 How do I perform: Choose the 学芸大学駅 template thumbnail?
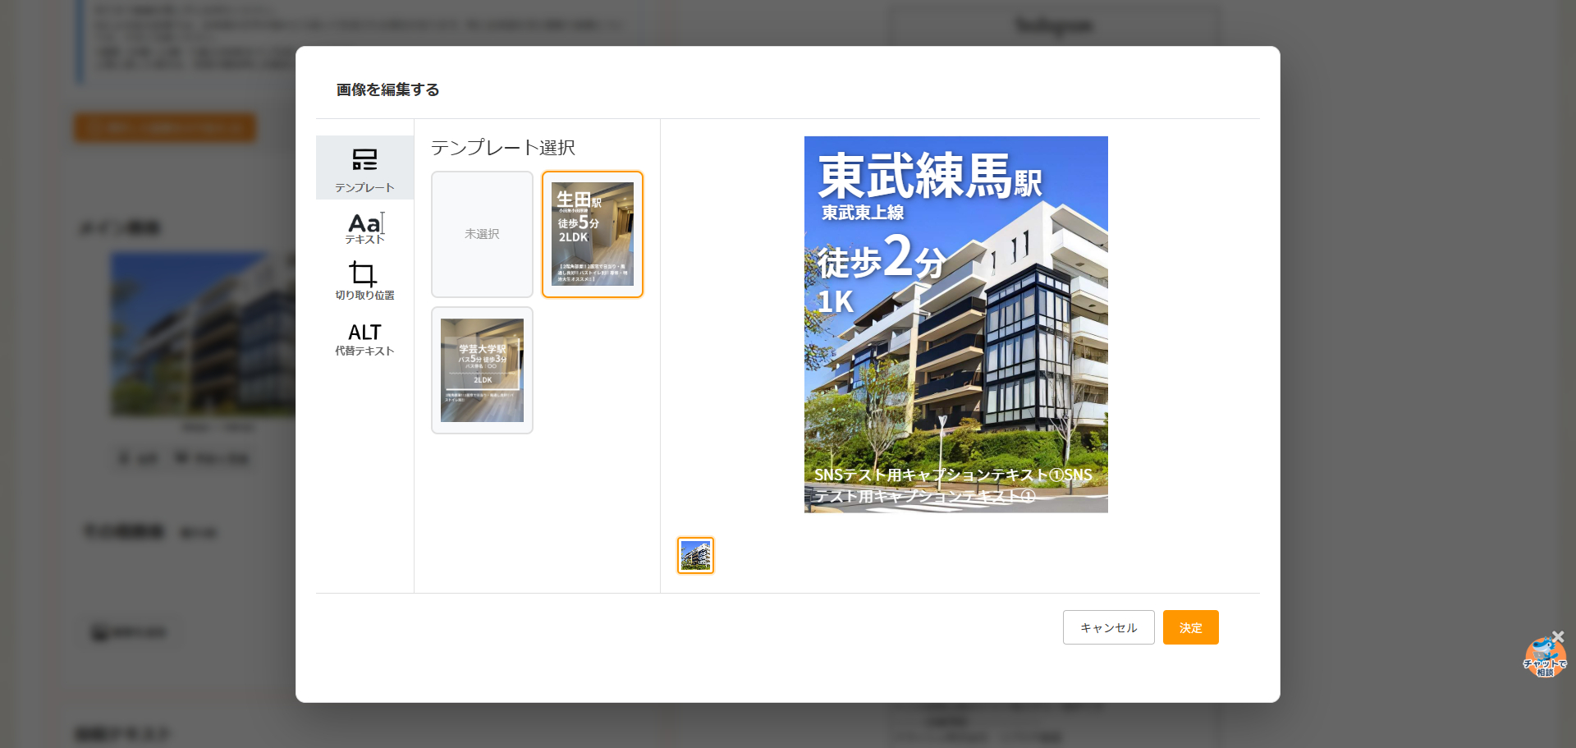click(x=482, y=370)
